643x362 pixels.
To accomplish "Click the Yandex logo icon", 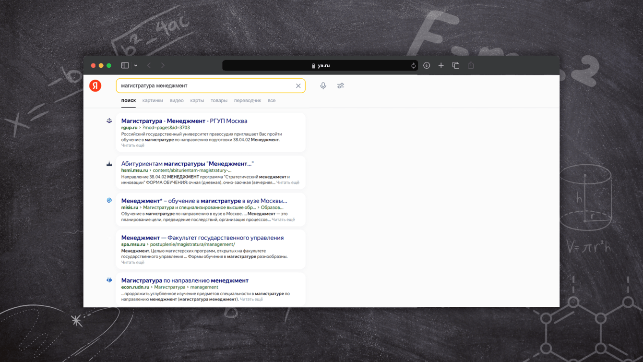I will click(x=95, y=85).
